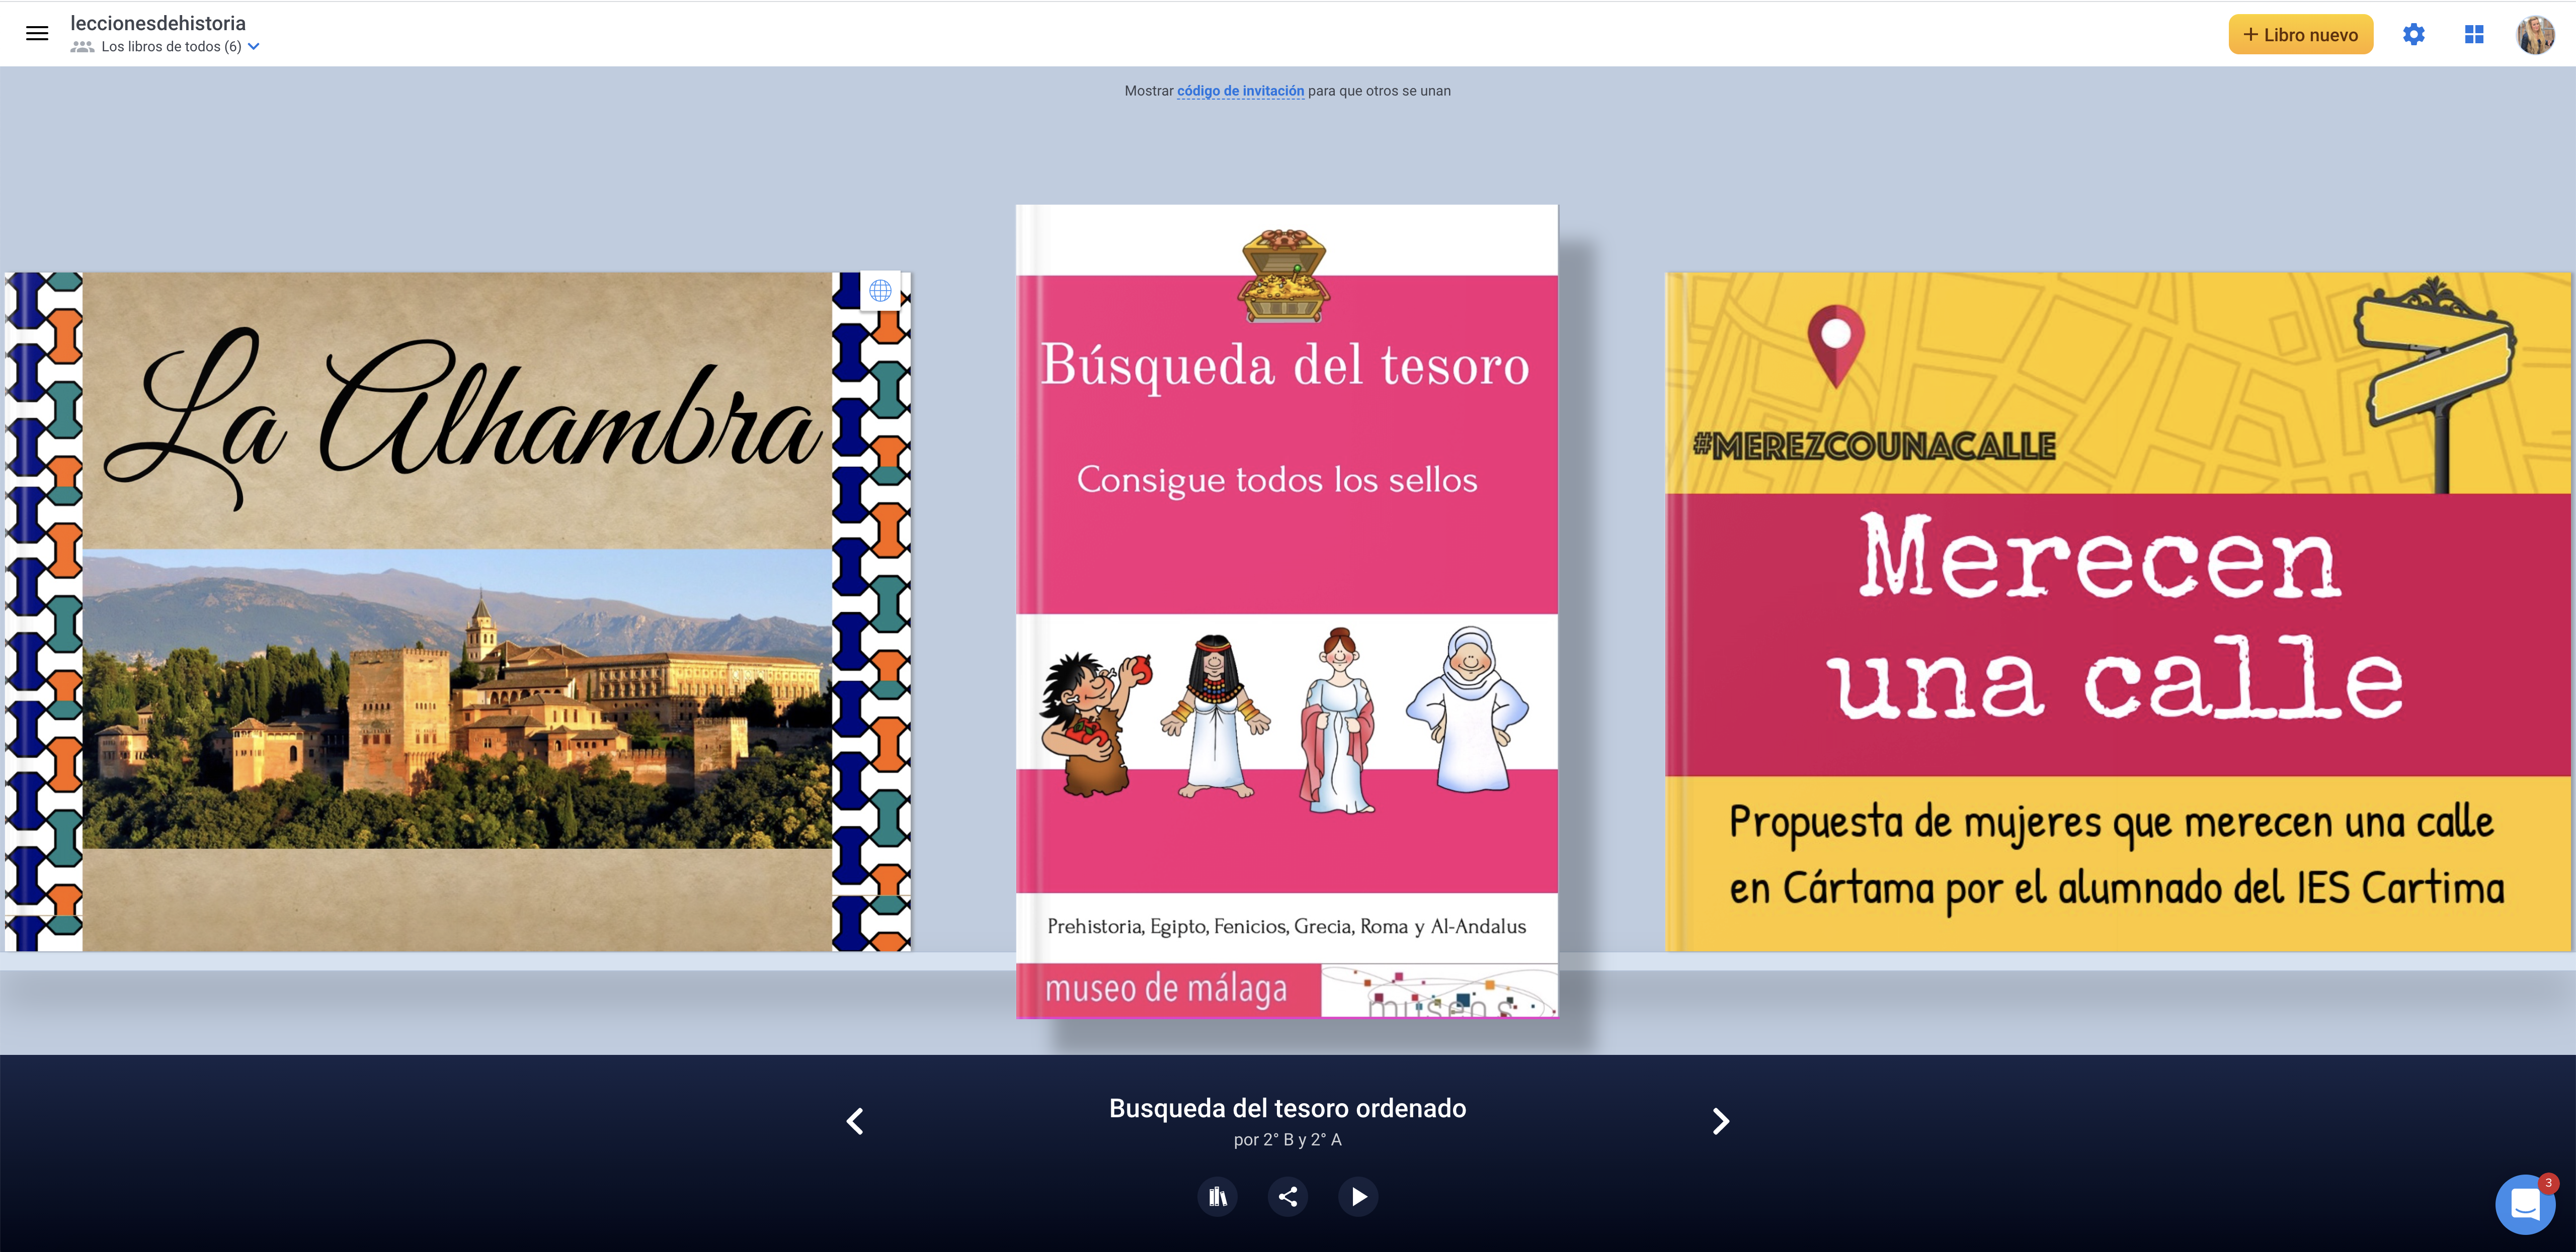Open the chat support bubble
This screenshot has height=1252, width=2576.
tap(2525, 1204)
